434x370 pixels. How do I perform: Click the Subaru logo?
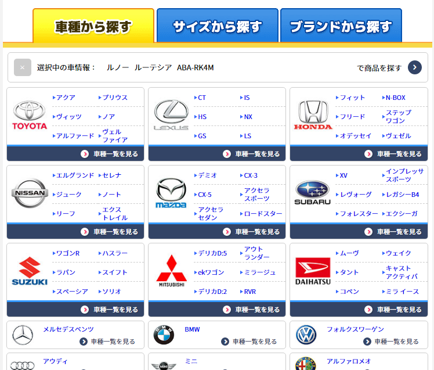click(313, 193)
